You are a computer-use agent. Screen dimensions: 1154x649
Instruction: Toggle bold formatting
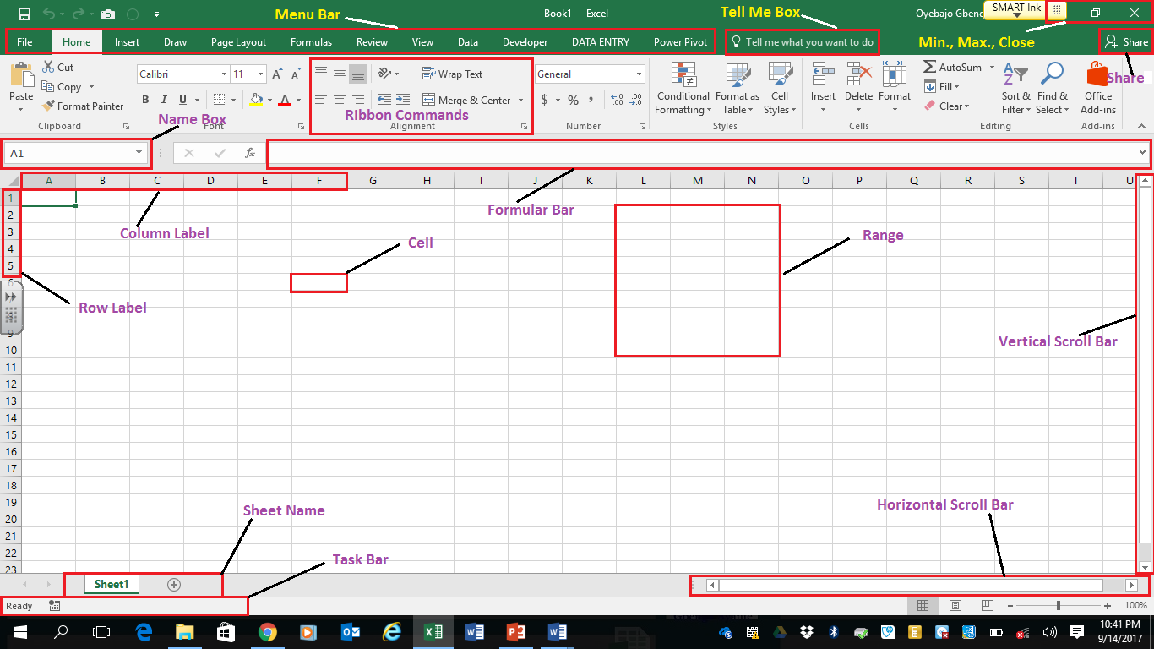point(144,100)
